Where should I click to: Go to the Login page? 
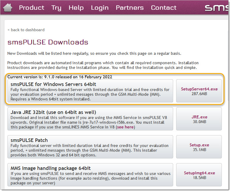tap(100, 8)
